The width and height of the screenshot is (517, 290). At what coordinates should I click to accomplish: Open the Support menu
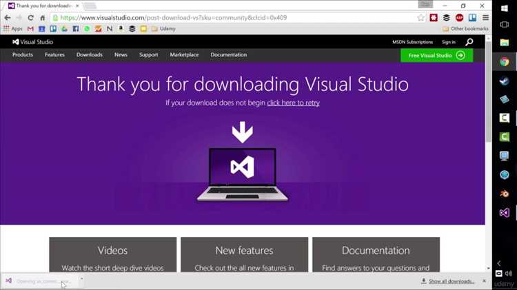tap(148, 54)
